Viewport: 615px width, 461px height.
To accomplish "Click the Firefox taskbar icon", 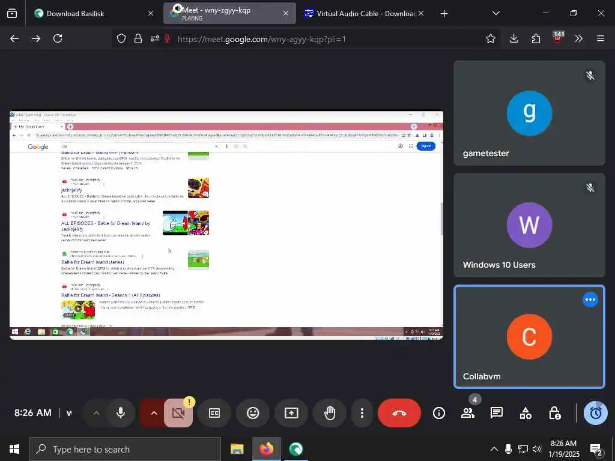I will point(266,449).
